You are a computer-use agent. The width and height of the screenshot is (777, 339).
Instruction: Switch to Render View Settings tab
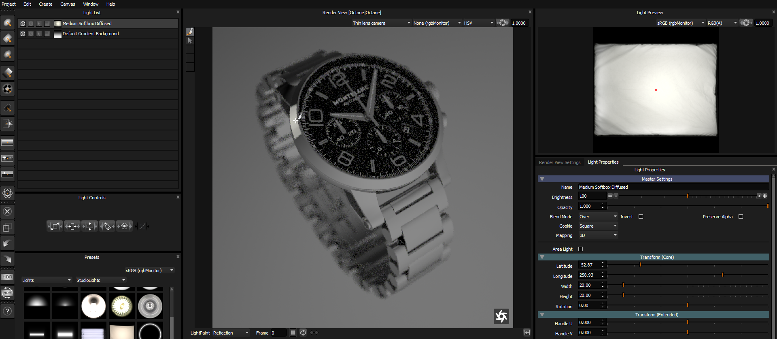point(559,162)
